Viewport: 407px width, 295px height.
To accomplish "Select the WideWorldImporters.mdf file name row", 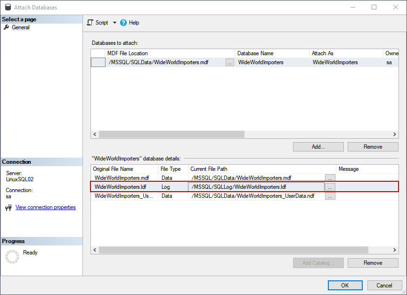I will [x=124, y=178].
